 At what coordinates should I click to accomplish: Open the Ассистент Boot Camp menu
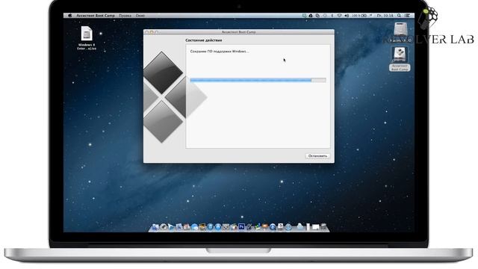(96, 16)
